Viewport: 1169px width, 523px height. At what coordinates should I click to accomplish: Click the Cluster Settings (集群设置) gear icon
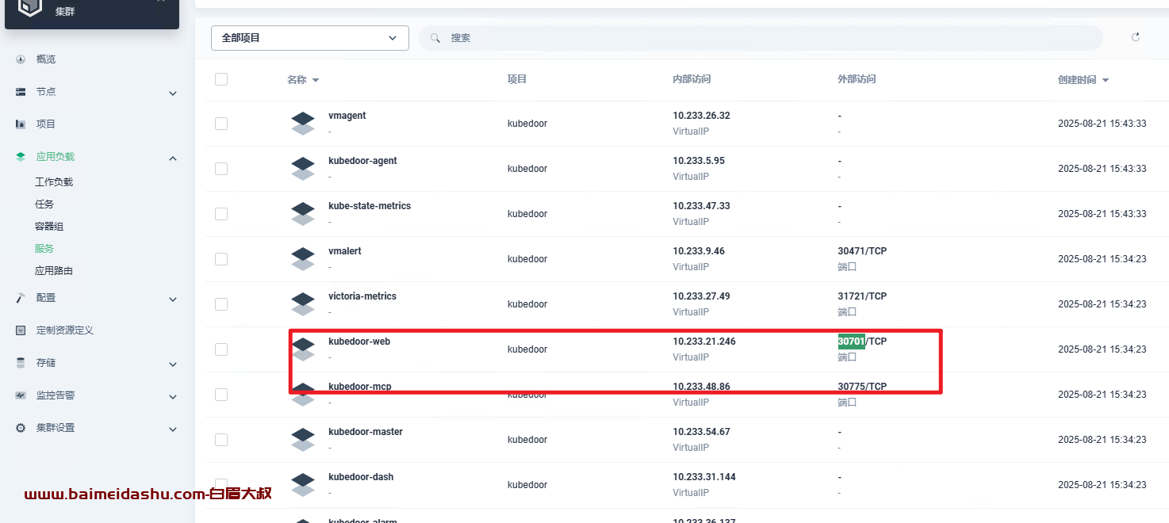click(21, 428)
